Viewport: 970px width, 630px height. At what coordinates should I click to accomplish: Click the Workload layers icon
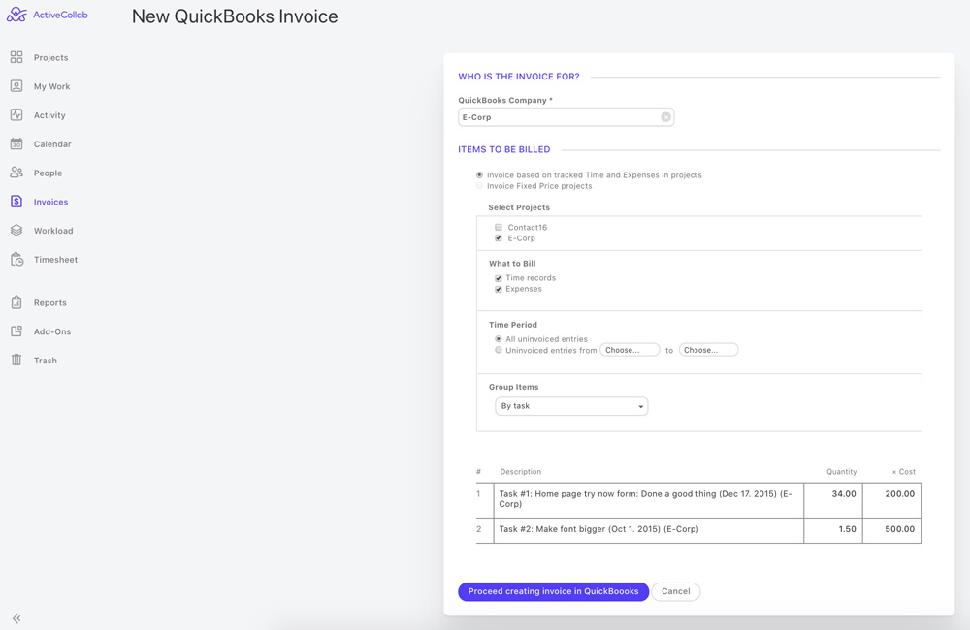[16, 230]
